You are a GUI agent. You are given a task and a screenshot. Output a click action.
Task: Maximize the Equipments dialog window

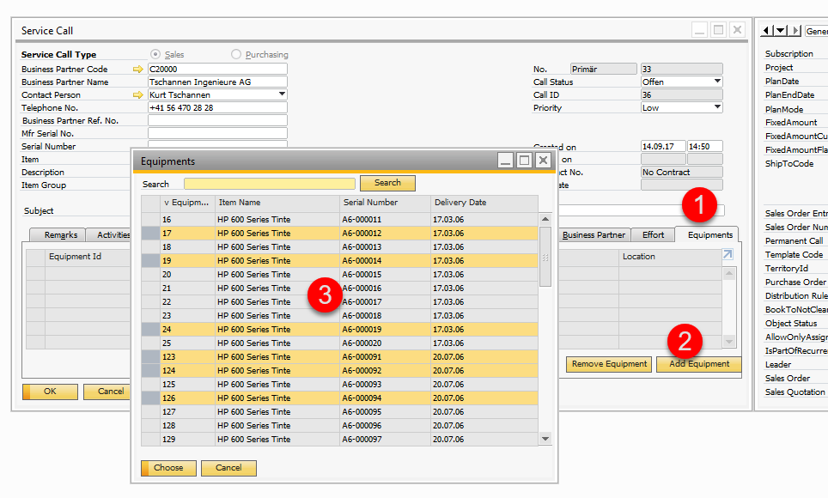pyautogui.click(x=524, y=160)
